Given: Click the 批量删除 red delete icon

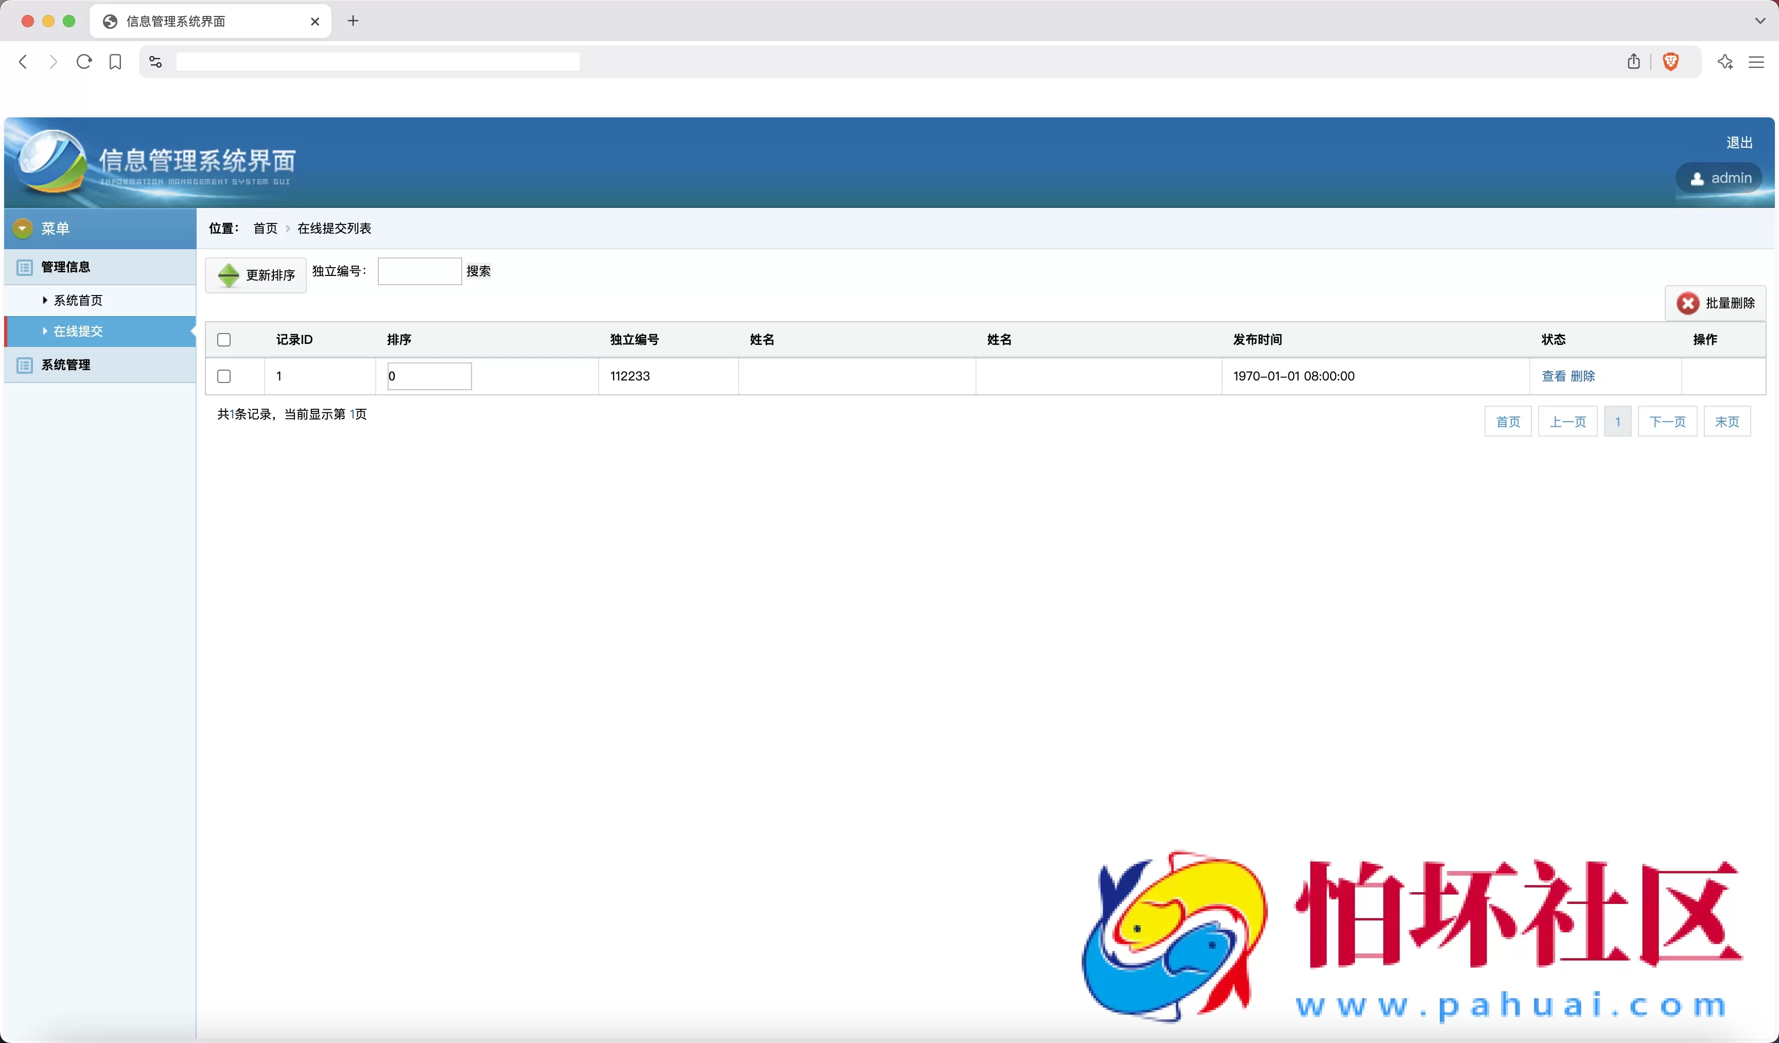Looking at the screenshot, I should click(x=1688, y=303).
